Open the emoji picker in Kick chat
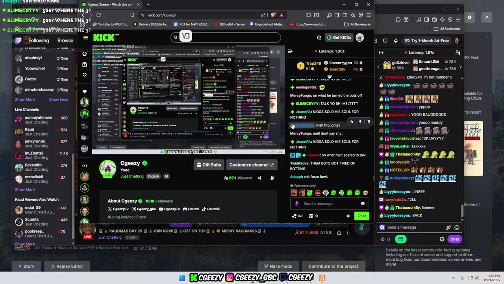The width and height of the screenshot is (504, 284). 363,204
